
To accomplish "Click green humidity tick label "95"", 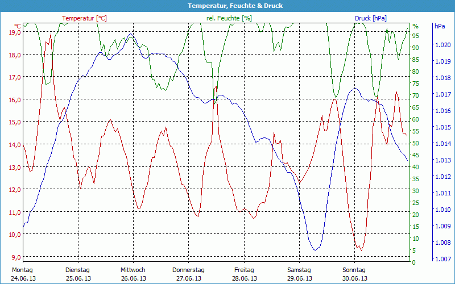I will [416, 36].
